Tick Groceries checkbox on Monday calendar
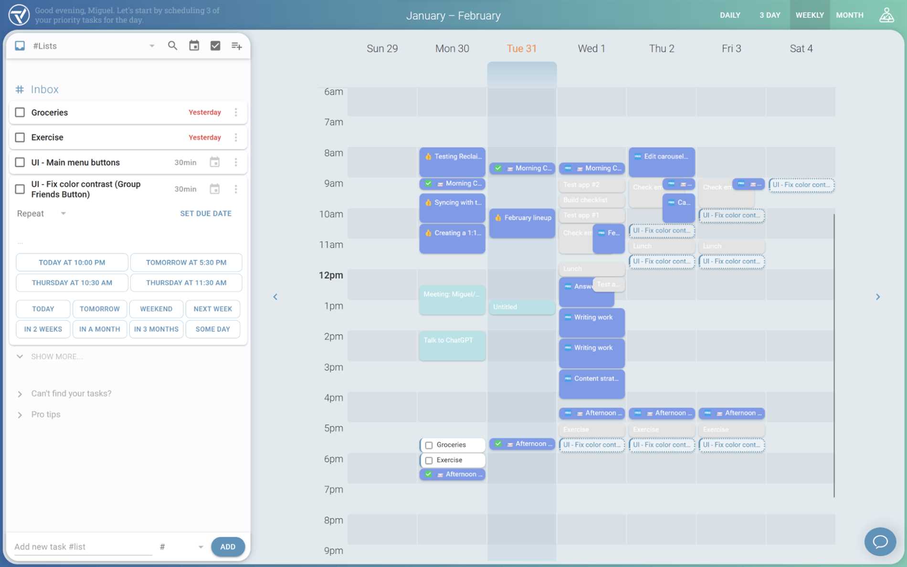 429,445
